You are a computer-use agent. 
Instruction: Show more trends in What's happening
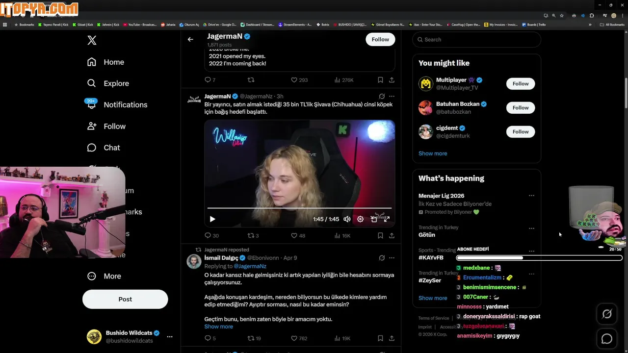(433, 298)
